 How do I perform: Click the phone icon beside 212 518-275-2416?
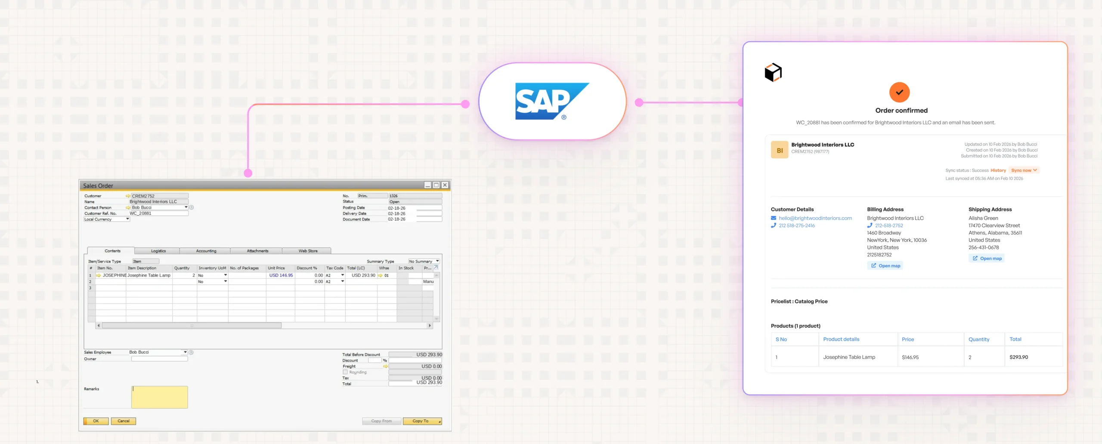(774, 225)
